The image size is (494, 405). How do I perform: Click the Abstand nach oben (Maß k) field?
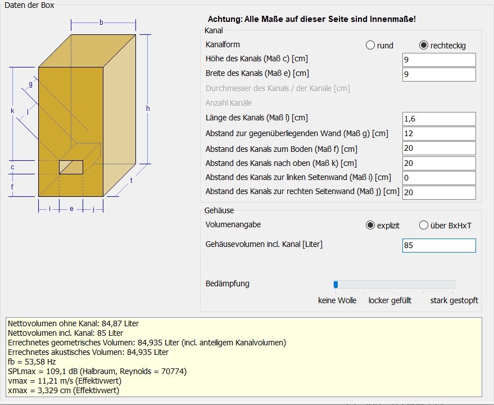tap(439, 163)
